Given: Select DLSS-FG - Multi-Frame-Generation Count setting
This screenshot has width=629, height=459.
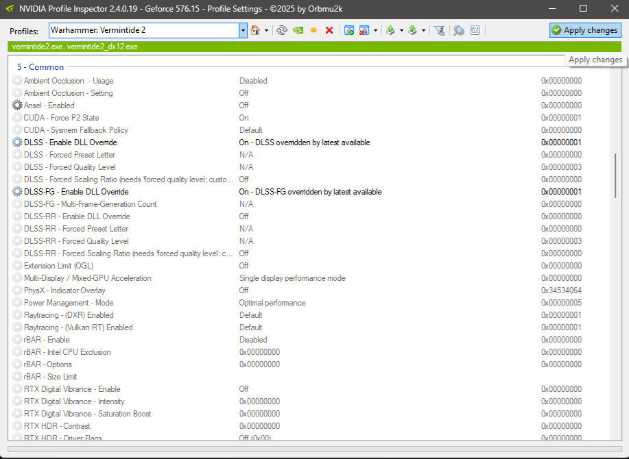Looking at the screenshot, I should 309,204.
